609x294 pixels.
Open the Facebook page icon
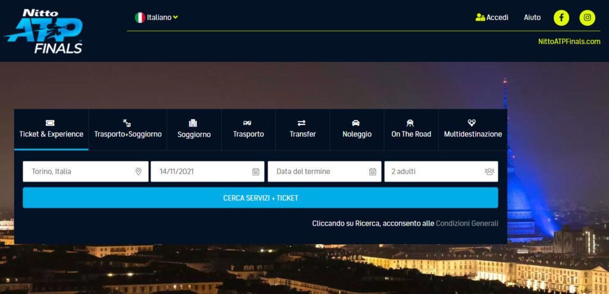point(561,18)
